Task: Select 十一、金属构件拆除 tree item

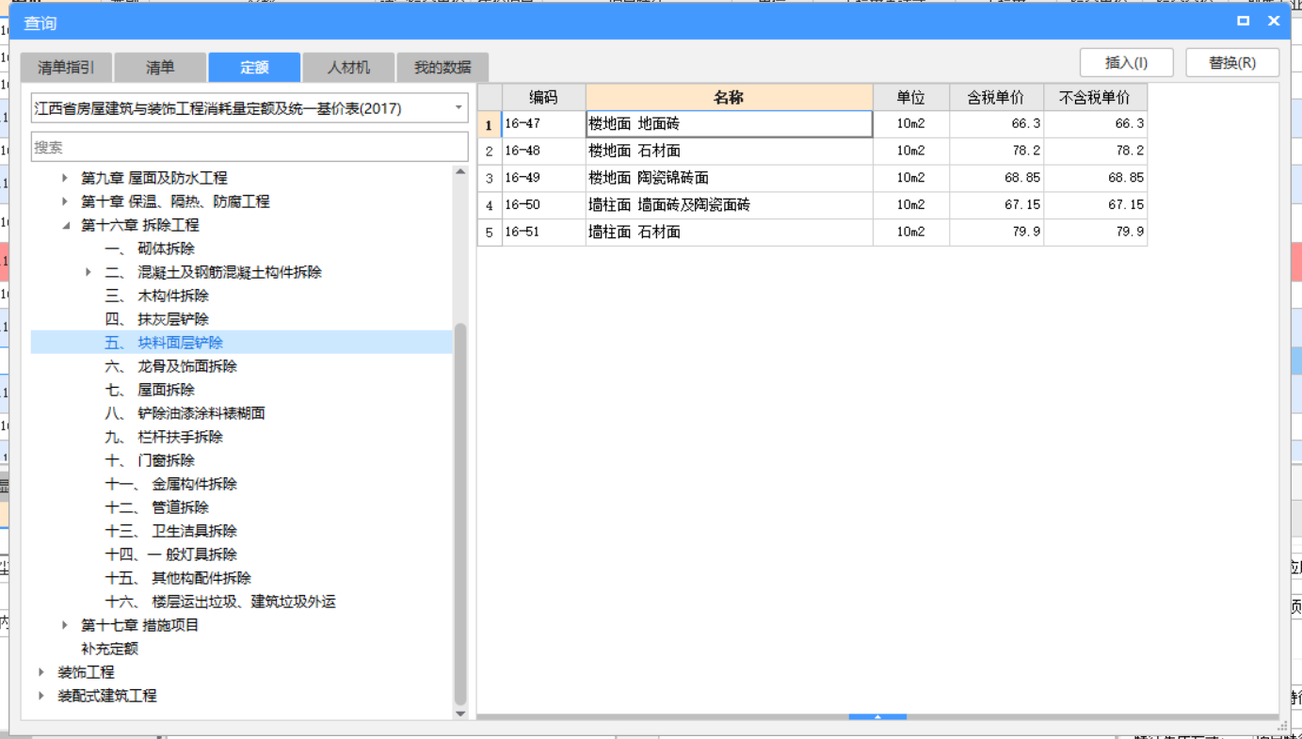Action: [x=170, y=484]
